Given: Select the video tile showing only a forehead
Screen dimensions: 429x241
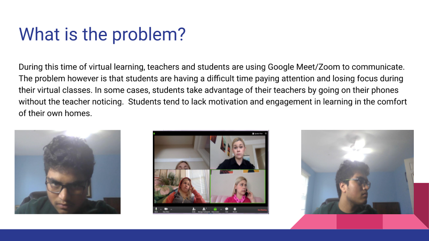Looking at the screenshot, I should [182, 153].
